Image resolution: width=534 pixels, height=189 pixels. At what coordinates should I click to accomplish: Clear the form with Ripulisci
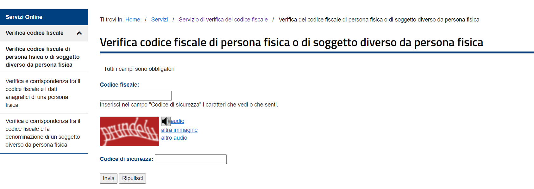[132, 179]
